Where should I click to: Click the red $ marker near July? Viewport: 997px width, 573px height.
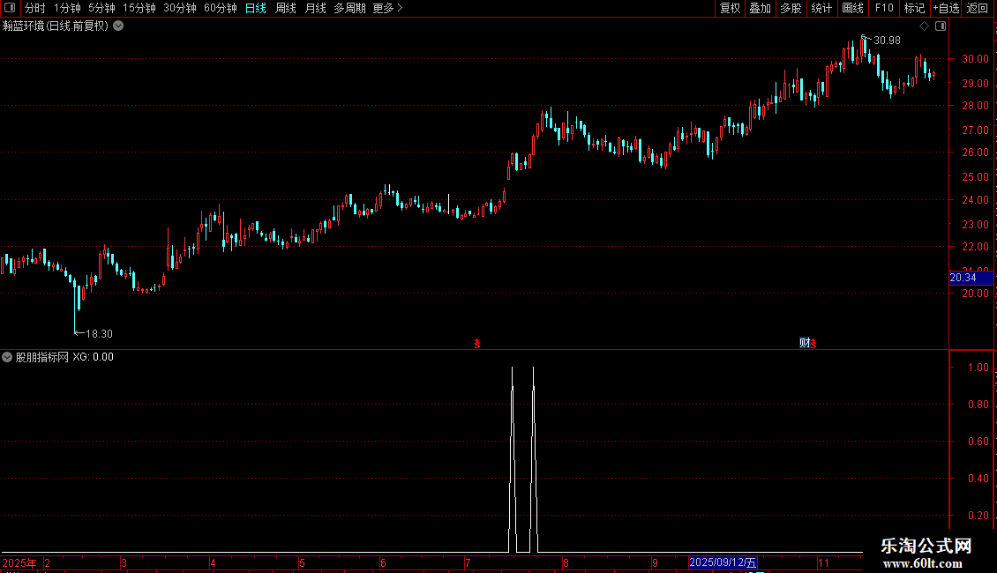[x=477, y=344]
